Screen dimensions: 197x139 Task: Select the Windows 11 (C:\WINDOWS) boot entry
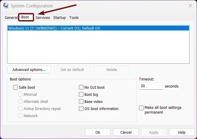[x=98, y=28]
